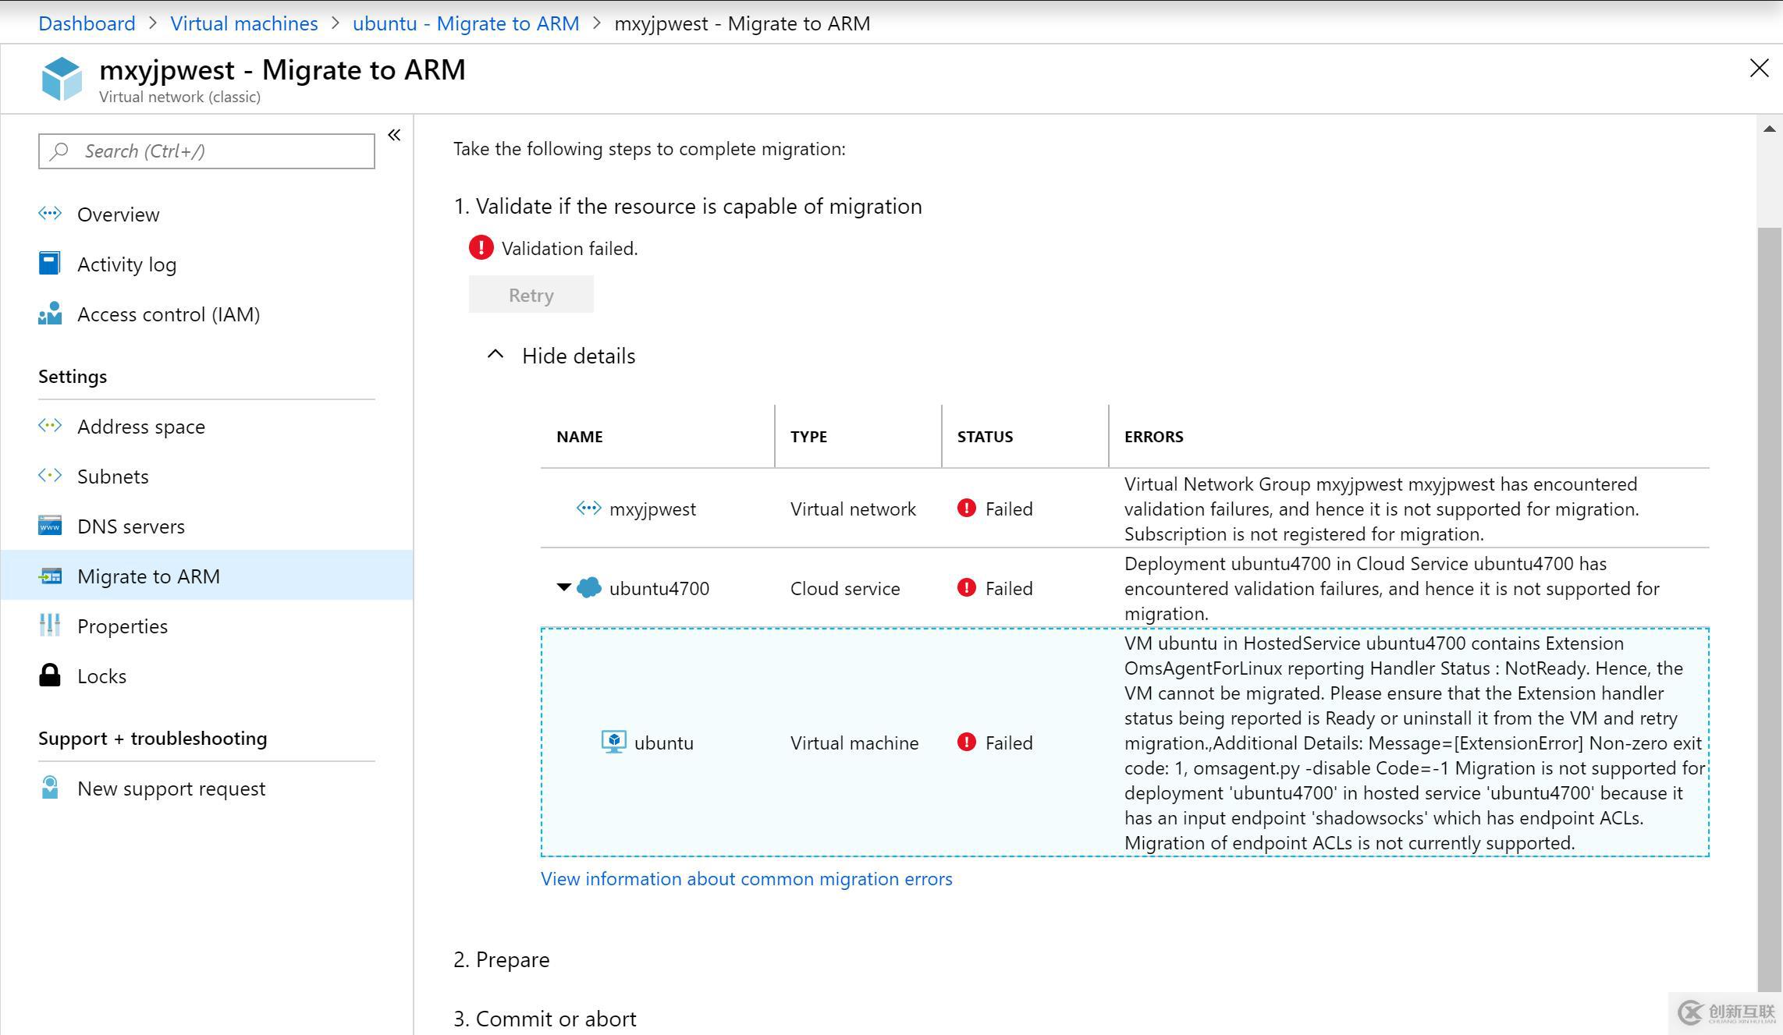Screen dimensions: 1783x1035
Task: Open the Overview menu item
Action: click(x=119, y=213)
